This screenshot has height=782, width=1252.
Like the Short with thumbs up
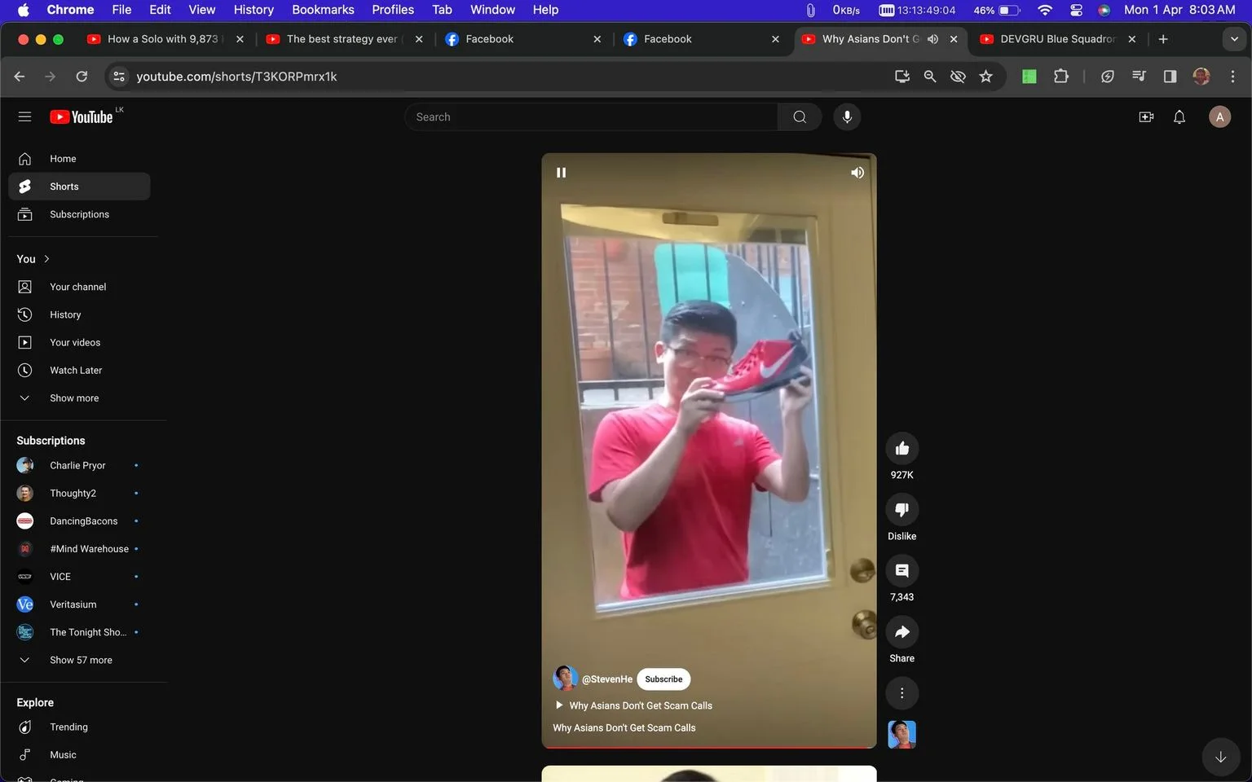(x=902, y=449)
